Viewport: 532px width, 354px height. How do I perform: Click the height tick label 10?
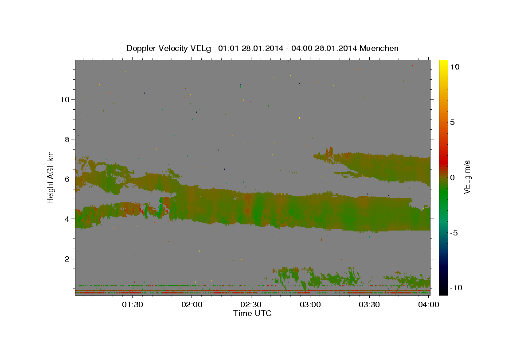tap(64, 99)
